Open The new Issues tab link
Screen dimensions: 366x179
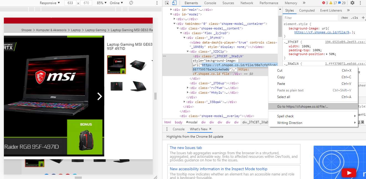click(186, 148)
